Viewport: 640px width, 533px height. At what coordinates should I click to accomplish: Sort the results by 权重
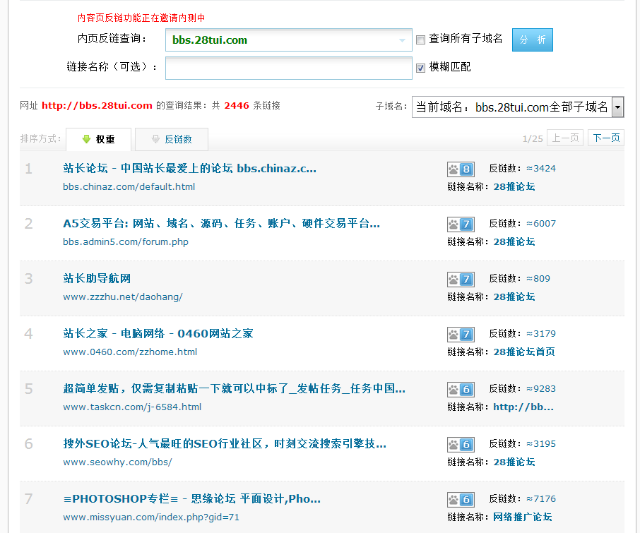pyautogui.click(x=98, y=139)
